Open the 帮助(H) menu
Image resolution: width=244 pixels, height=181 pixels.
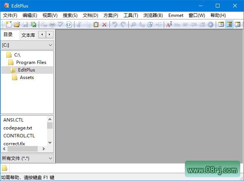(x=218, y=15)
